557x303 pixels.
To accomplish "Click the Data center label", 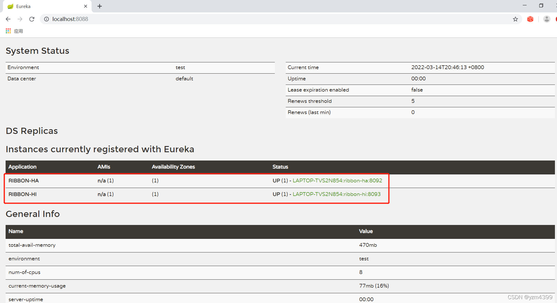I will click(x=22, y=79).
